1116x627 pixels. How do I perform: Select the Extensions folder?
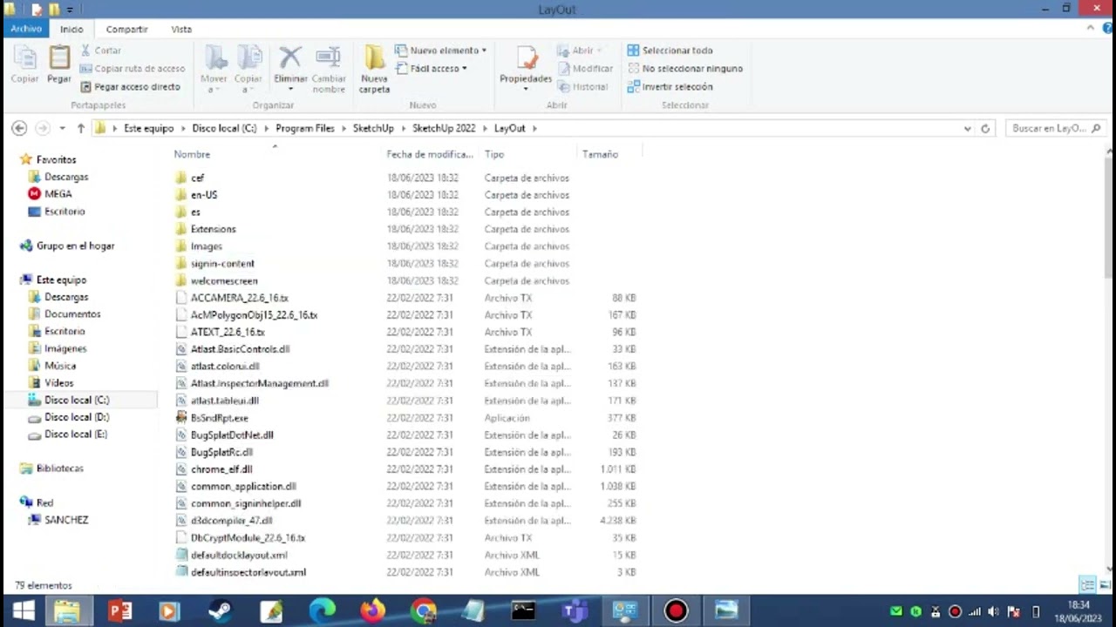[213, 229]
